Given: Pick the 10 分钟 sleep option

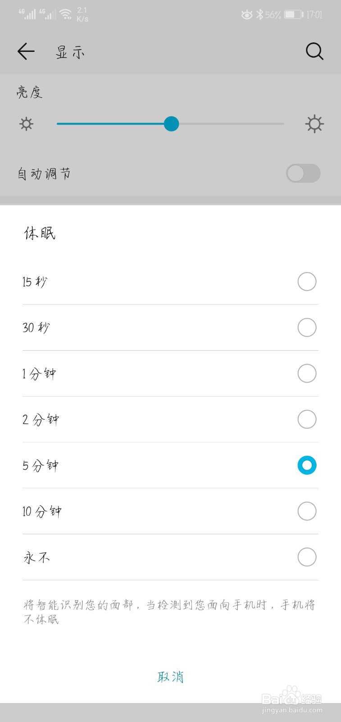Looking at the screenshot, I should pyautogui.click(x=170, y=511).
